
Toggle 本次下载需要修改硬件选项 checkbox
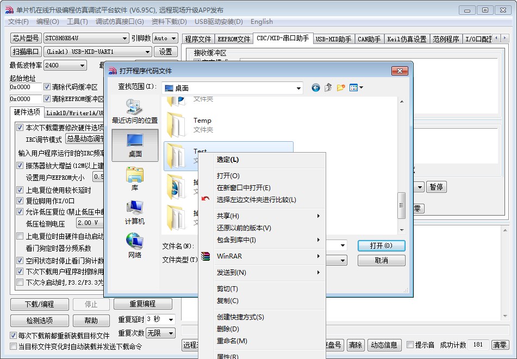tap(20, 128)
